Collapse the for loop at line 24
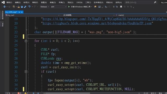 [26, 41]
